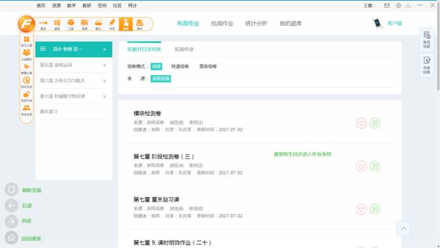Viewport: 440px width, 248px height.
Task: Open the 空间 menu item
Action: [102, 5]
